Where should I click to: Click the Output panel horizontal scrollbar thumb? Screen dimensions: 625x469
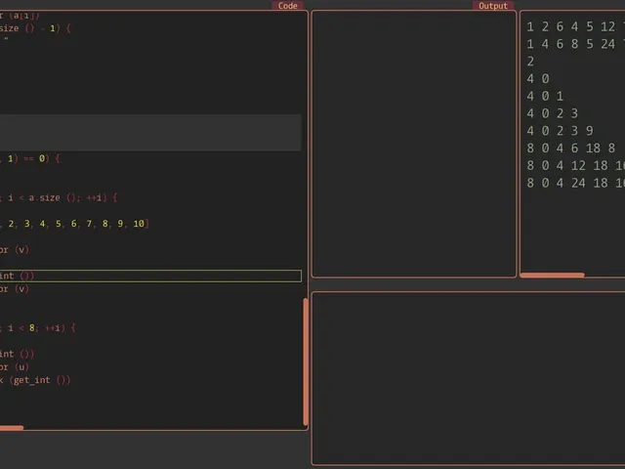[x=552, y=275]
